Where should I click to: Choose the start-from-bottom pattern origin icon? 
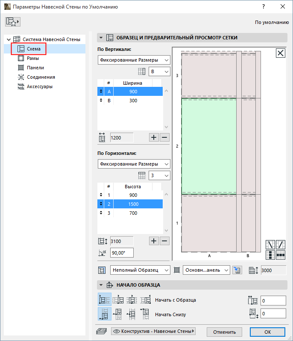[105, 314]
